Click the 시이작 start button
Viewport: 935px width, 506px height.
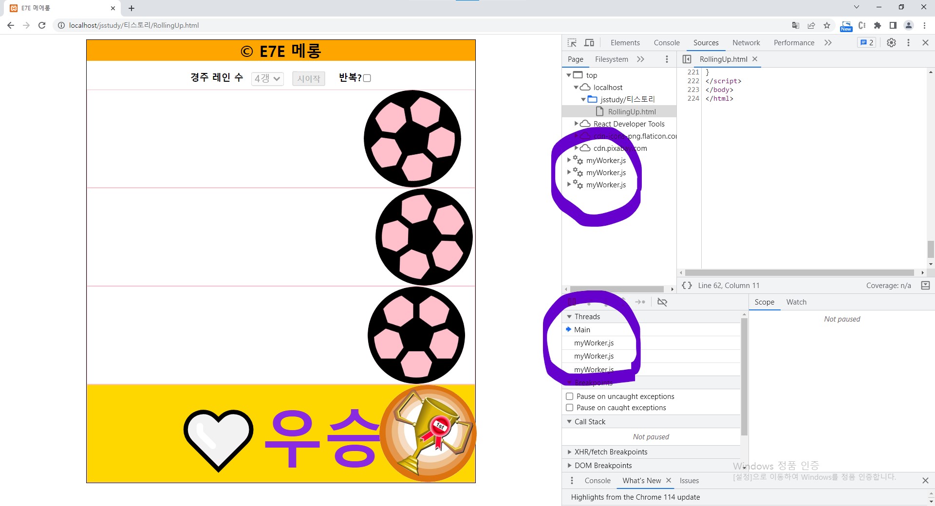point(309,78)
